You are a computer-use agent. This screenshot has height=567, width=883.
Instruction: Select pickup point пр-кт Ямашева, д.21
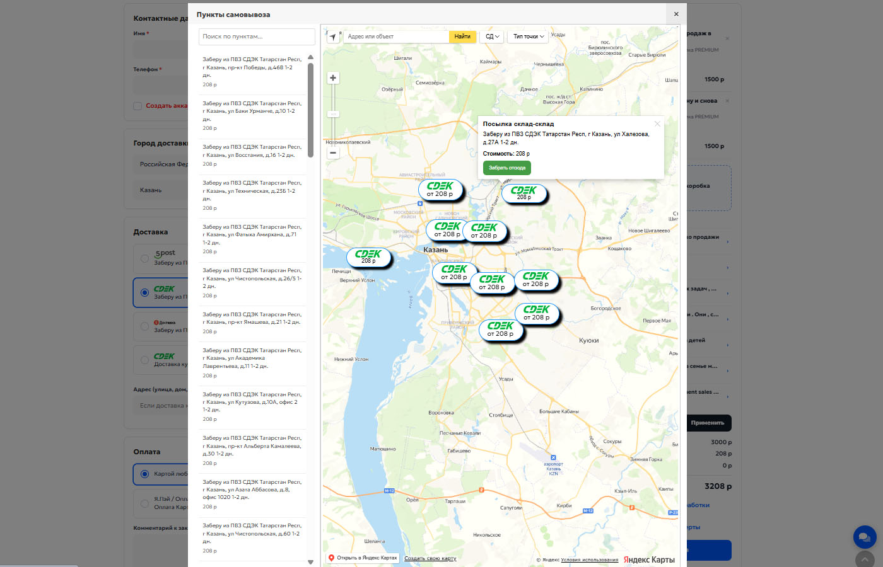252,323
